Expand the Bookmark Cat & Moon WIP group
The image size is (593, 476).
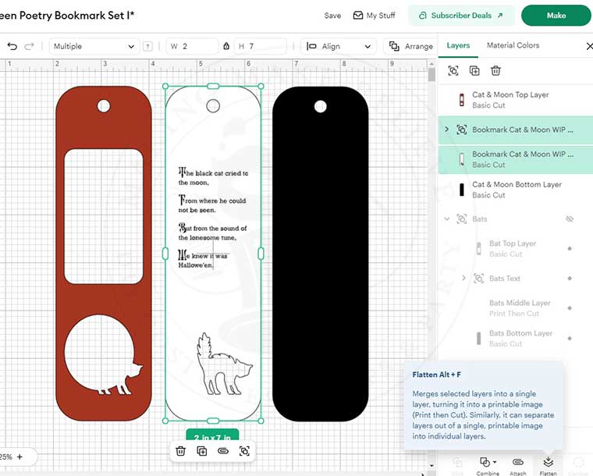tap(446, 130)
